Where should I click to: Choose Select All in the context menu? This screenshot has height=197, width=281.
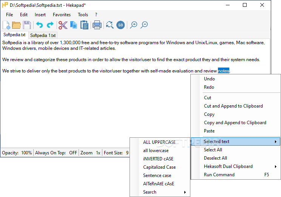click(x=236, y=150)
